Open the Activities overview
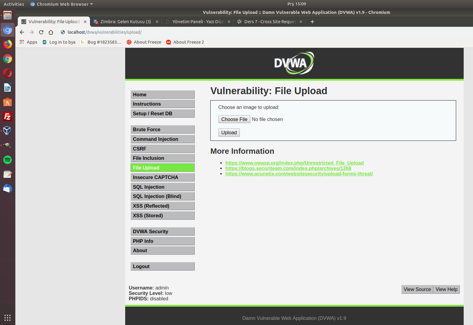473x325 pixels. (14, 4)
